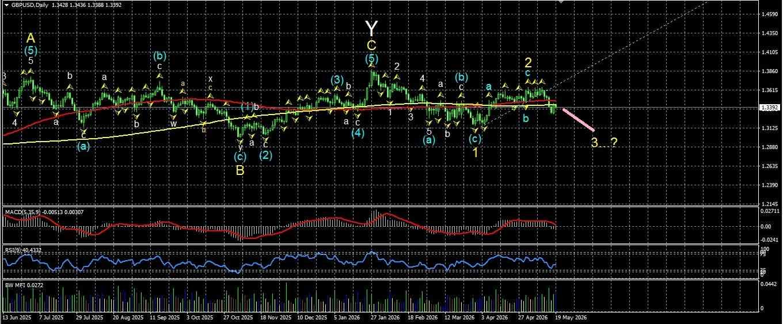Viewport: 783px width, 324px height.
Task: Select the large white Y wave label
Action: pyautogui.click(x=372, y=27)
